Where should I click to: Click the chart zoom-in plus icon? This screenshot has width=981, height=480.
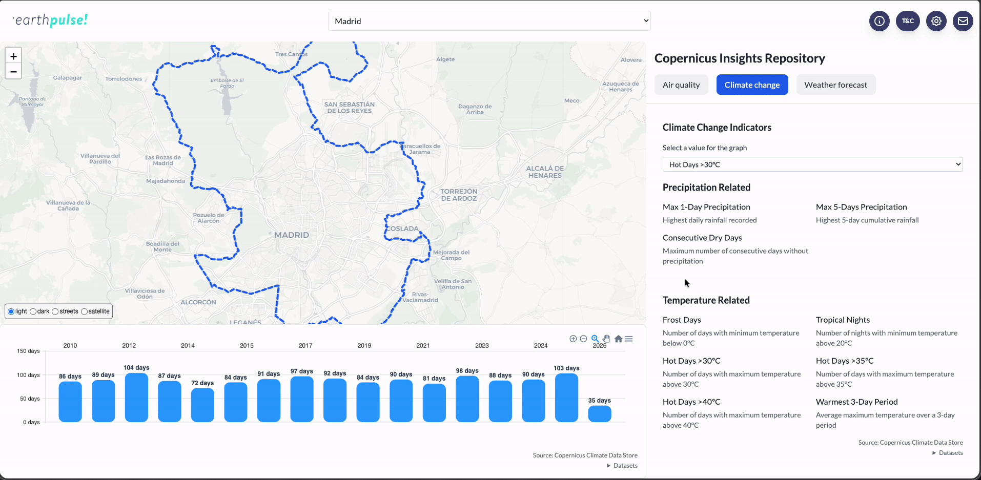573,339
